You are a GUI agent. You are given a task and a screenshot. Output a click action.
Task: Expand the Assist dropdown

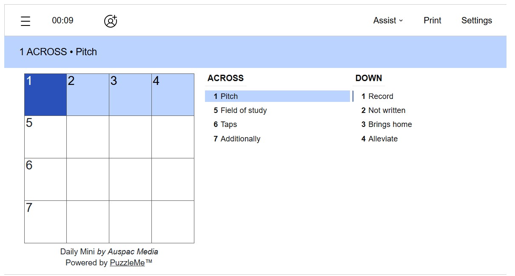(x=388, y=20)
